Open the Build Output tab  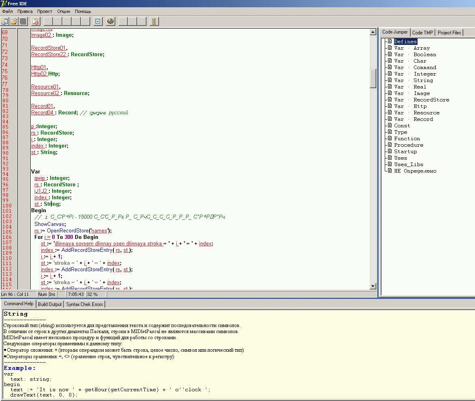tap(50, 304)
